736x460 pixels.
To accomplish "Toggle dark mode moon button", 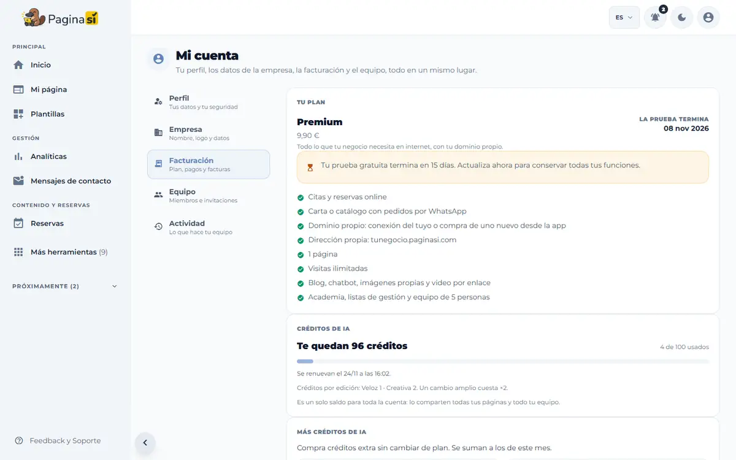I will pyautogui.click(x=682, y=17).
